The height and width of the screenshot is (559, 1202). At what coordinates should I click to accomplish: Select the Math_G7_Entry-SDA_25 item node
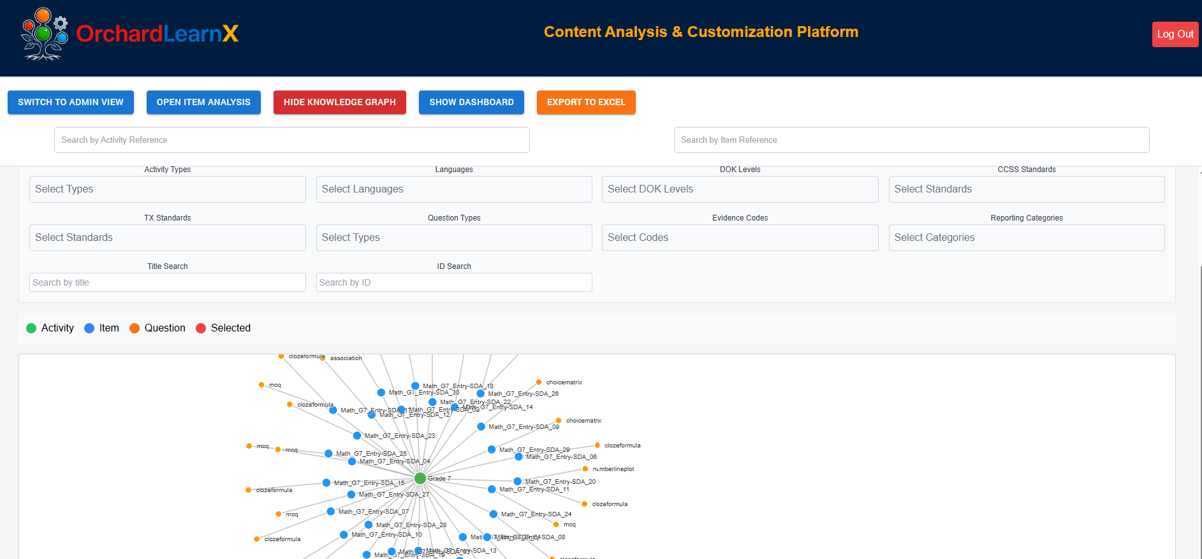[x=328, y=454]
